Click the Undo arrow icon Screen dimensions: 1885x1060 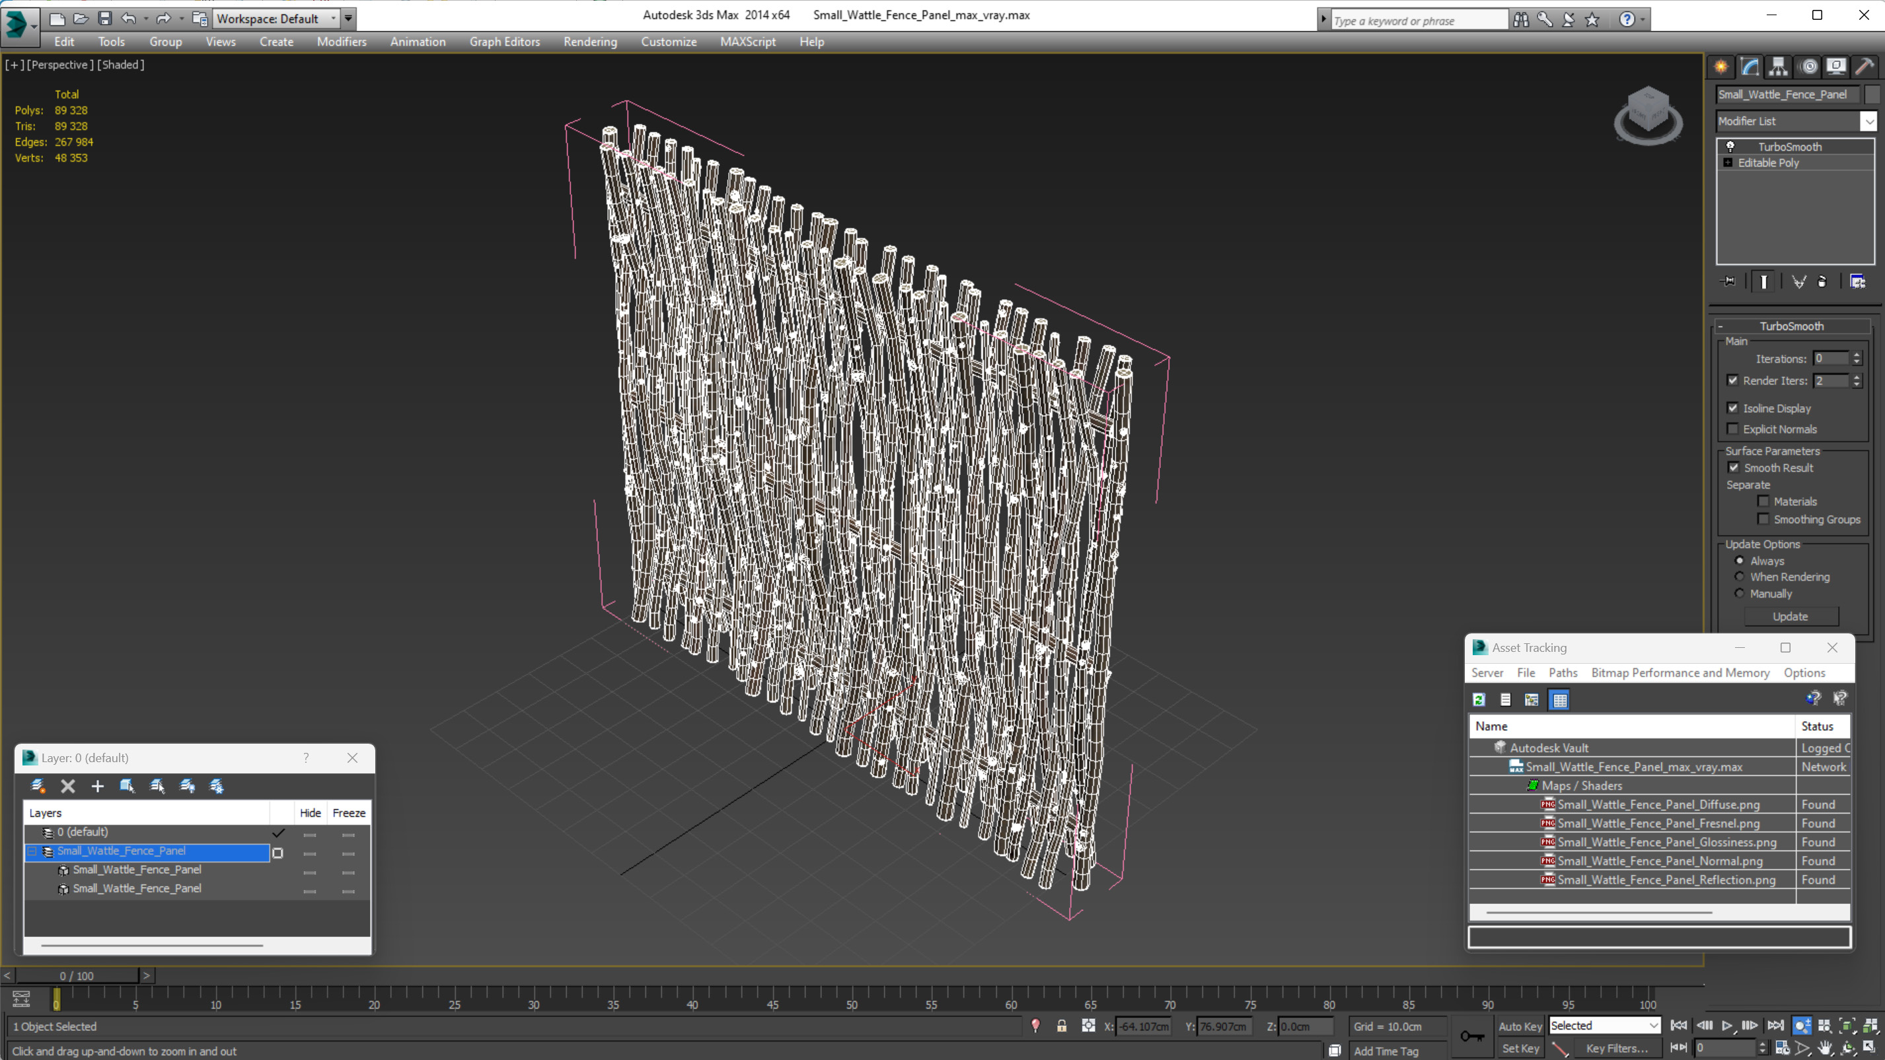[x=128, y=18]
